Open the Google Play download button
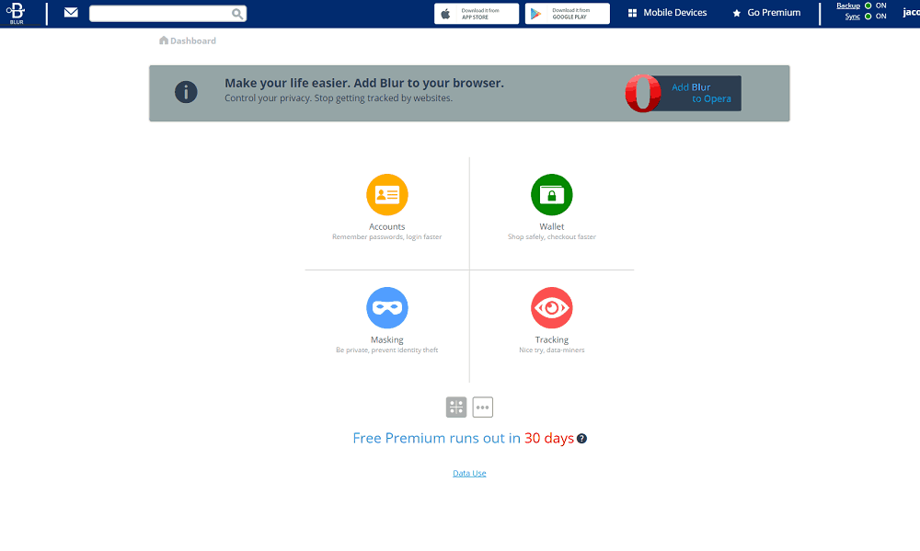920x551 pixels. point(568,14)
